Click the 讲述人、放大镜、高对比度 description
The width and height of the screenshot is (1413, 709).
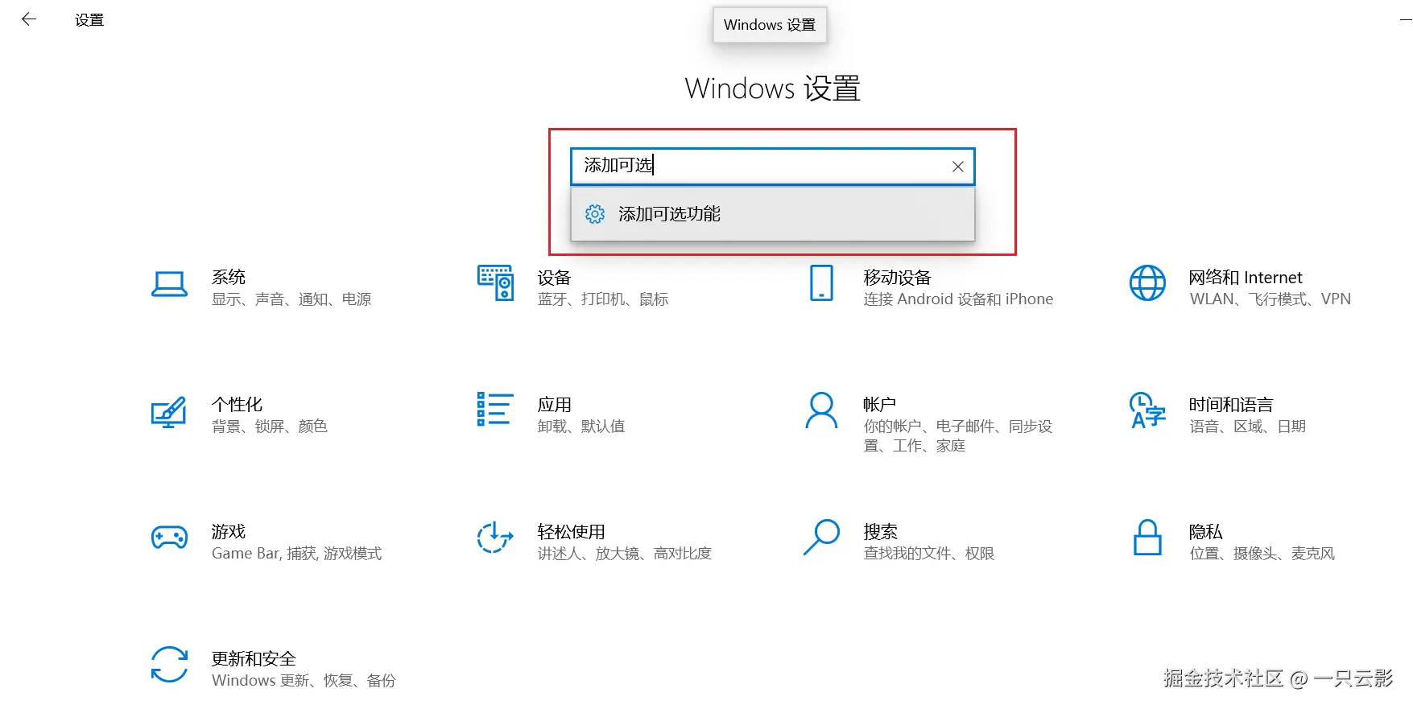click(x=625, y=554)
